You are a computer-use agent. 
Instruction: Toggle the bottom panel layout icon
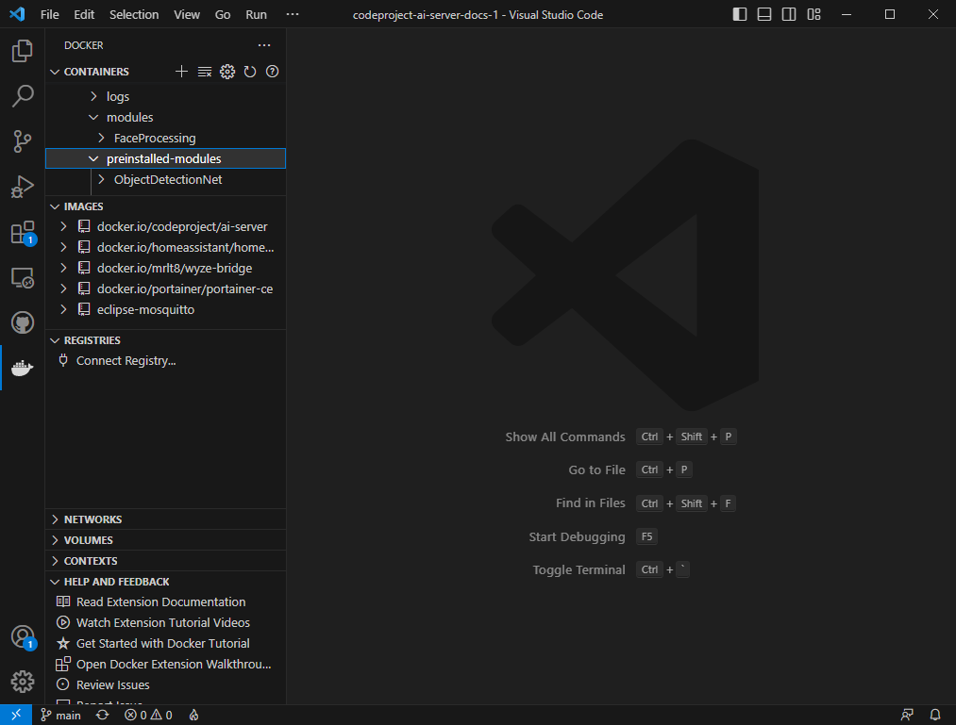[x=763, y=15]
